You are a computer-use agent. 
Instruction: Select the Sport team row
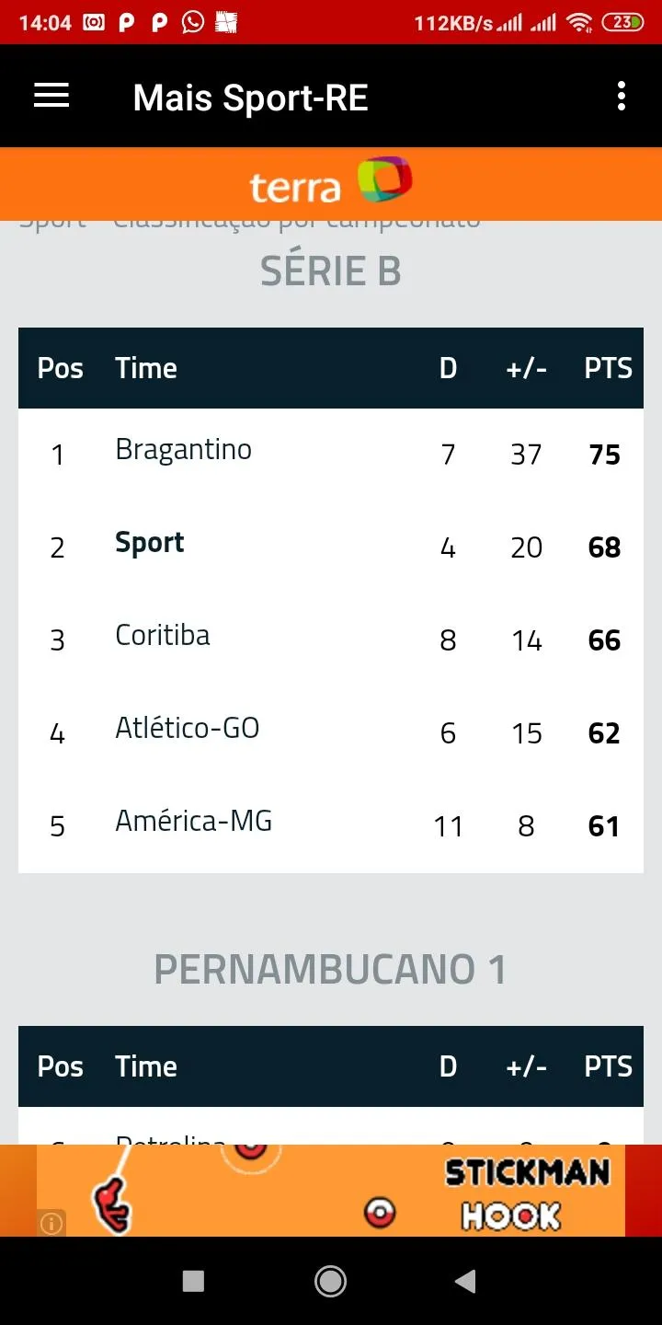[x=331, y=547]
